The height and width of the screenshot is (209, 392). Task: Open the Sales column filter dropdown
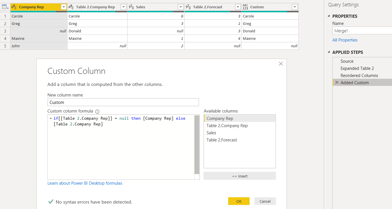[181, 7]
